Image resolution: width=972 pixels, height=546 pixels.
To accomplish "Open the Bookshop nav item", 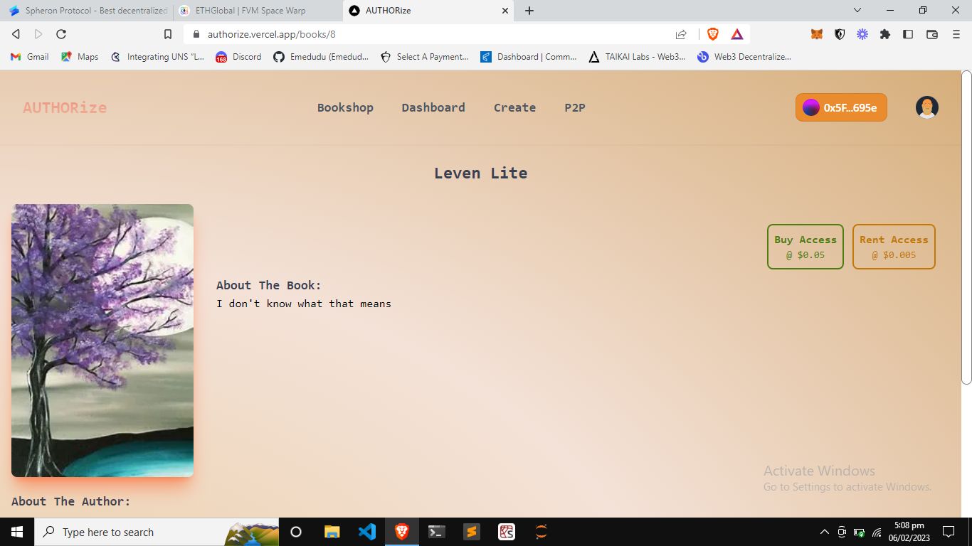I will tap(345, 107).
